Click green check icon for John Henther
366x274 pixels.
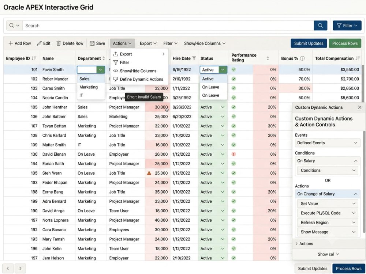(x=234, y=107)
